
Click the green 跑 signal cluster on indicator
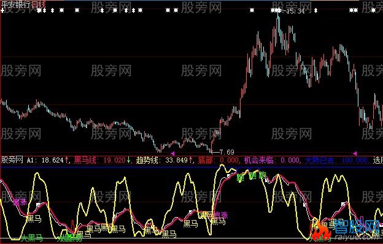(252, 176)
